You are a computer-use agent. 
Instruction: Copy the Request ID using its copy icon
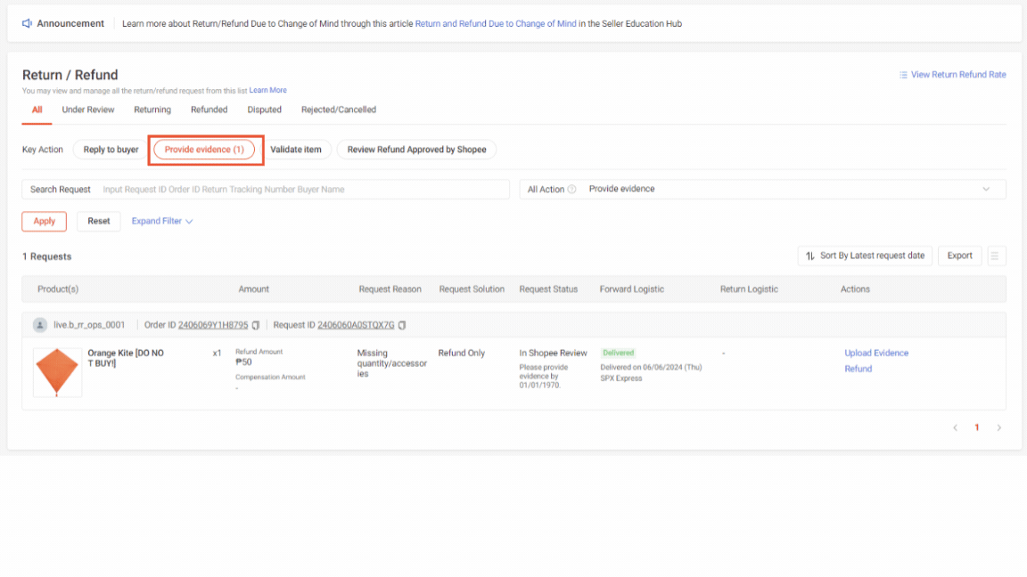pos(404,324)
